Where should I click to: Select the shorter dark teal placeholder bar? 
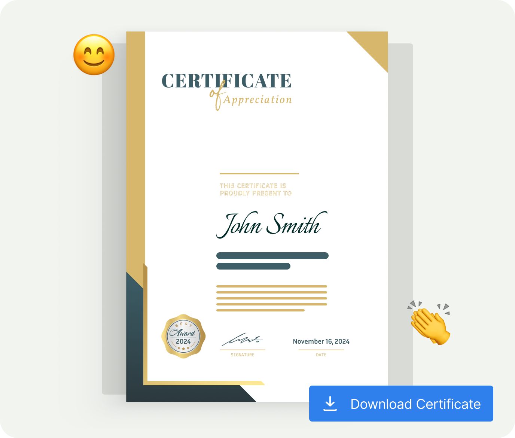[x=253, y=266]
